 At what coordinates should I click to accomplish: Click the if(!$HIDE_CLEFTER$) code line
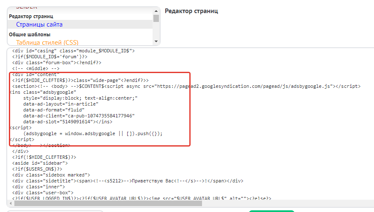[44, 157]
